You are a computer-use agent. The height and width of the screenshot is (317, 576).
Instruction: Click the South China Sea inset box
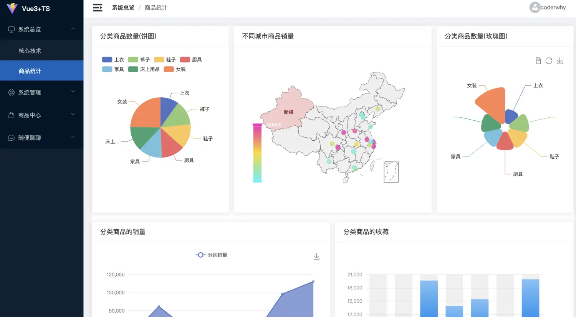pyautogui.click(x=391, y=172)
